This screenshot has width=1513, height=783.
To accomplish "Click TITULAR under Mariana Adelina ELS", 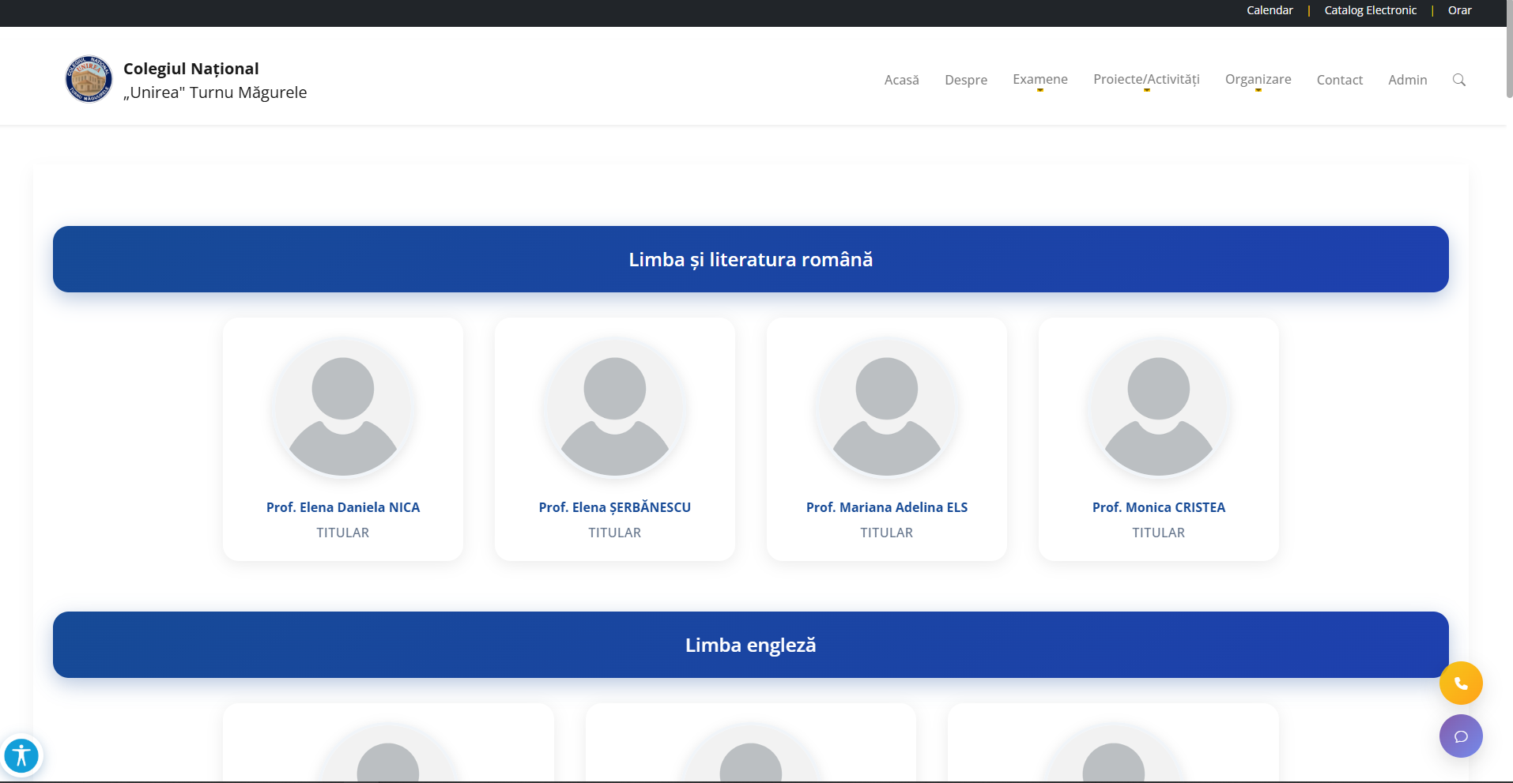I will coord(887,533).
